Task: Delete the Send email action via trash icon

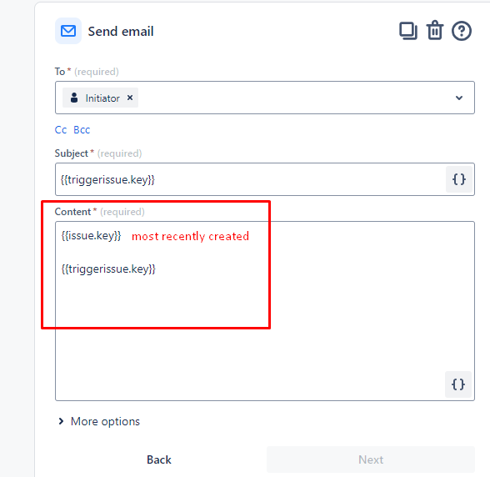Action: coord(435,30)
